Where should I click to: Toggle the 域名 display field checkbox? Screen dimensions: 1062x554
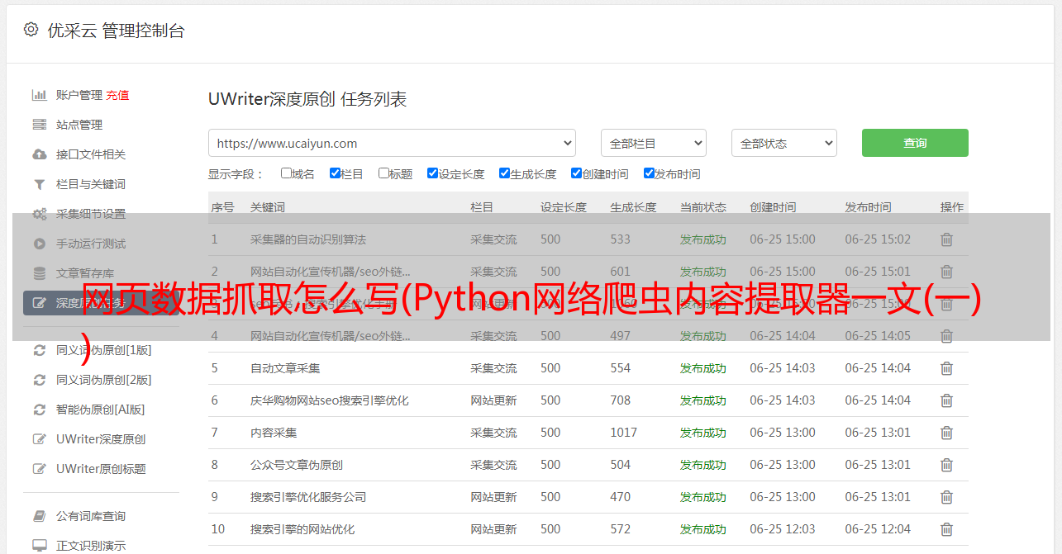coord(286,173)
